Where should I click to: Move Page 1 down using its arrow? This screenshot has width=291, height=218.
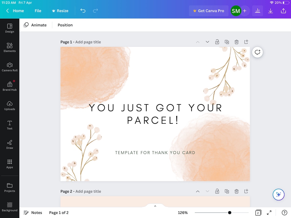pyautogui.click(x=207, y=42)
